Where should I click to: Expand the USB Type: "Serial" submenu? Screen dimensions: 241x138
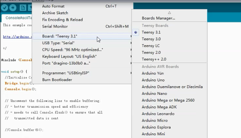coord(82,43)
